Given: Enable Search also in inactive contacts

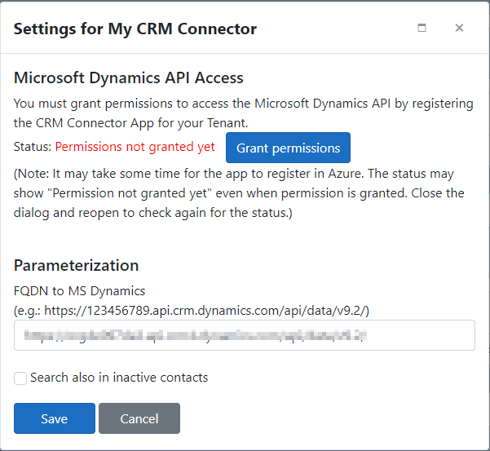Looking at the screenshot, I should point(20,378).
